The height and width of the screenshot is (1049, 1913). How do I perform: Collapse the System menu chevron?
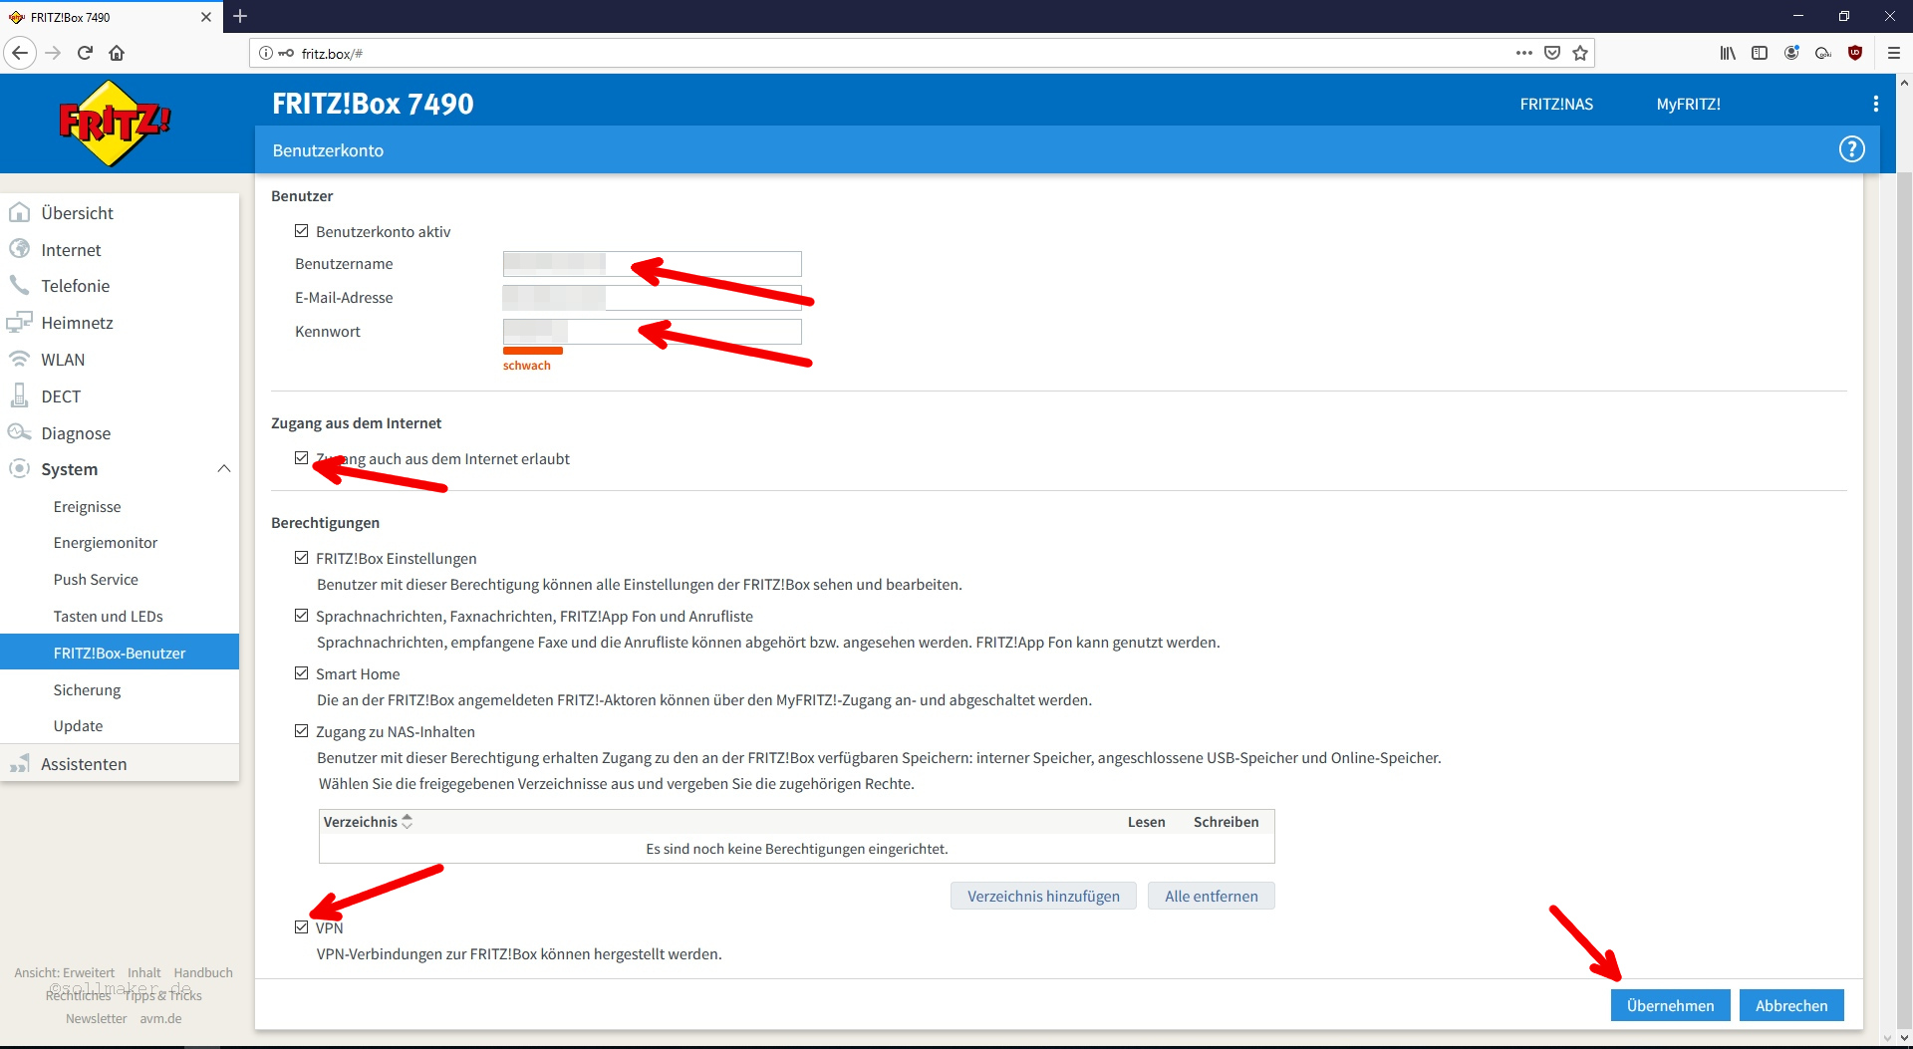pos(223,468)
